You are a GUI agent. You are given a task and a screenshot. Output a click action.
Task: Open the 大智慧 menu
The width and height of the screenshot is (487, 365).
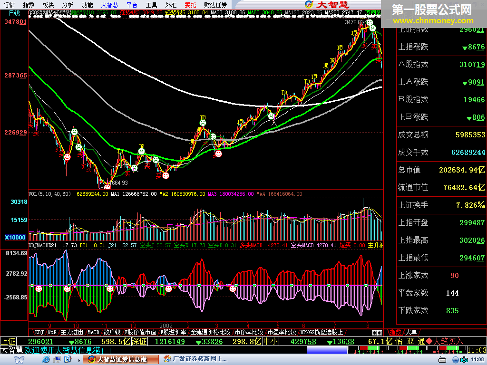[110, 5]
